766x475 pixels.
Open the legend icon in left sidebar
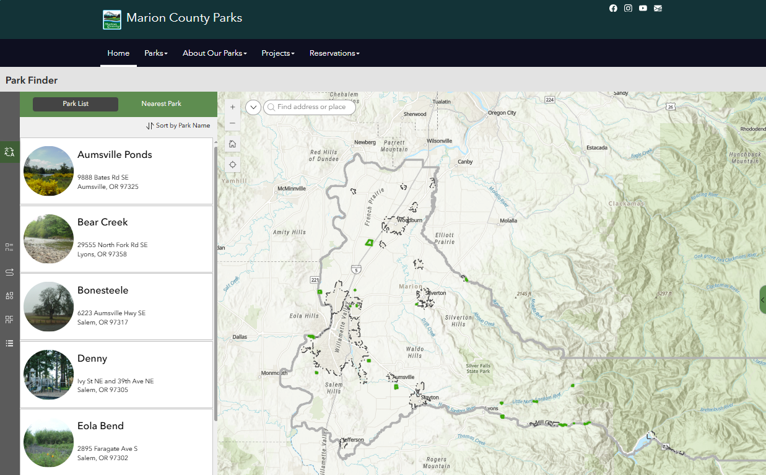pyautogui.click(x=9, y=247)
